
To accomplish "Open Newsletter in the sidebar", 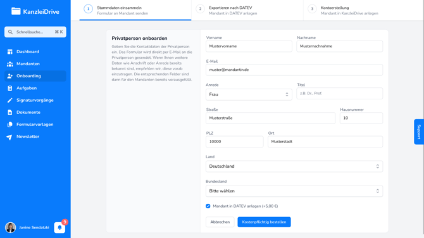I will click(x=35, y=137).
